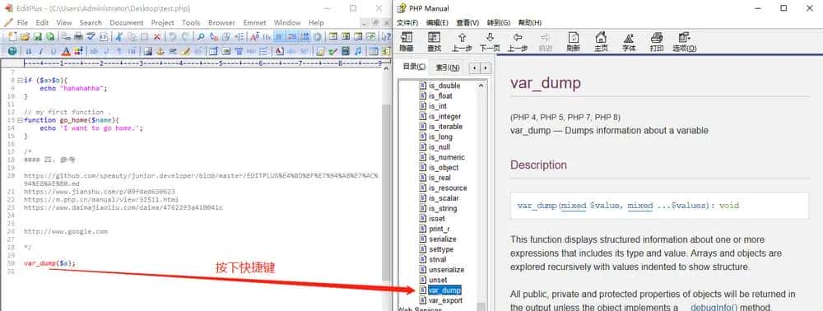Click the right tab-scroll arrow beside 索引(N)
This screenshot has width=823, height=311.
click(x=486, y=68)
